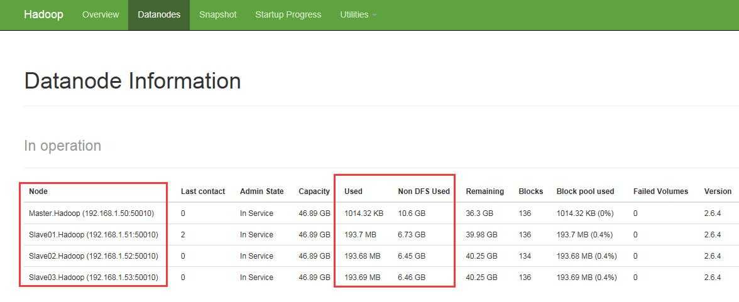Switch to the Snapshot tab
This screenshot has width=739, height=302.
217,14
